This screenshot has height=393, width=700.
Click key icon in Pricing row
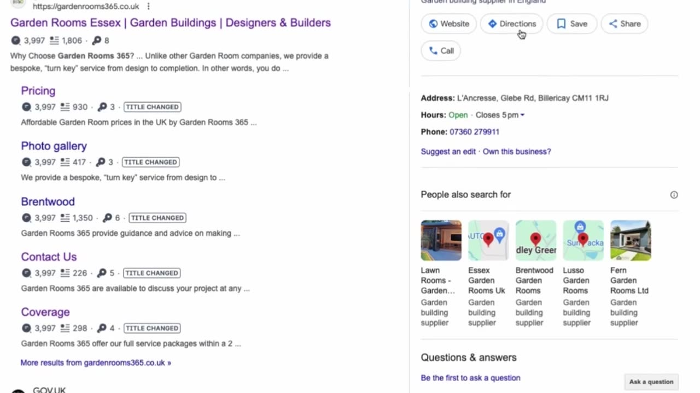point(102,107)
